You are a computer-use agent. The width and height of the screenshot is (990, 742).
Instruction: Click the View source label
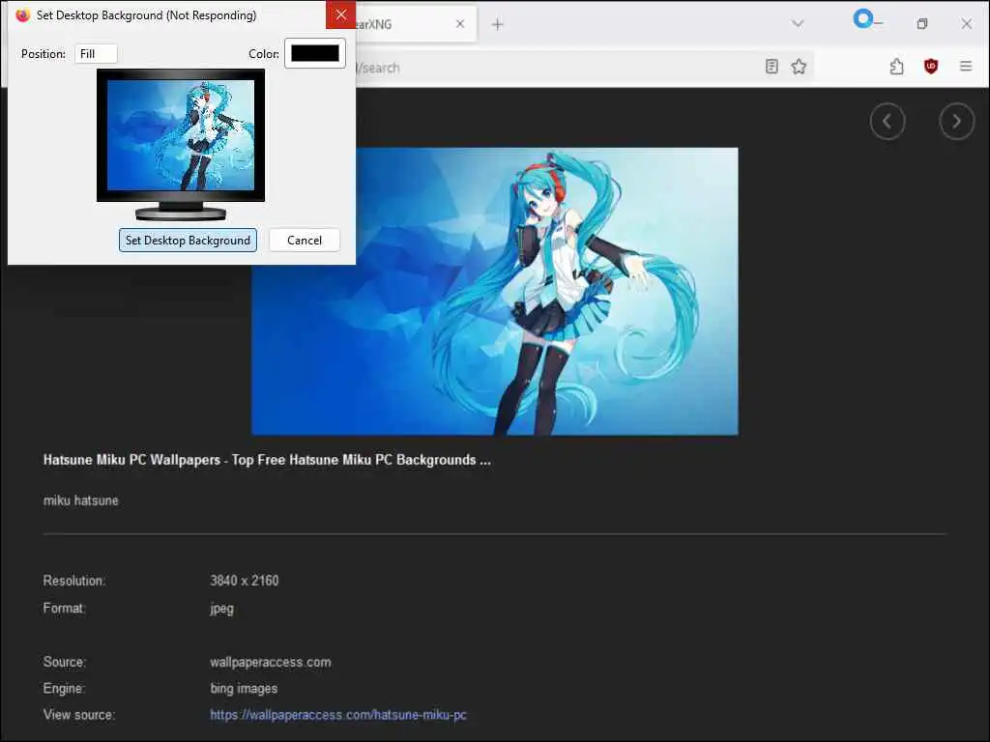79,715
